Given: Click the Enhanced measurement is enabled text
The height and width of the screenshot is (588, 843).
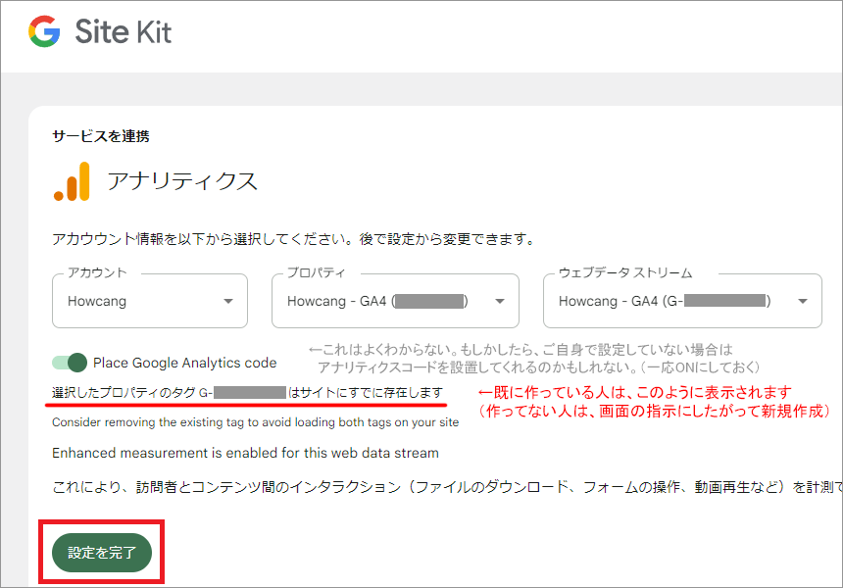Looking at the screenshot, I should pyautogui.click(x=245, y=453).
